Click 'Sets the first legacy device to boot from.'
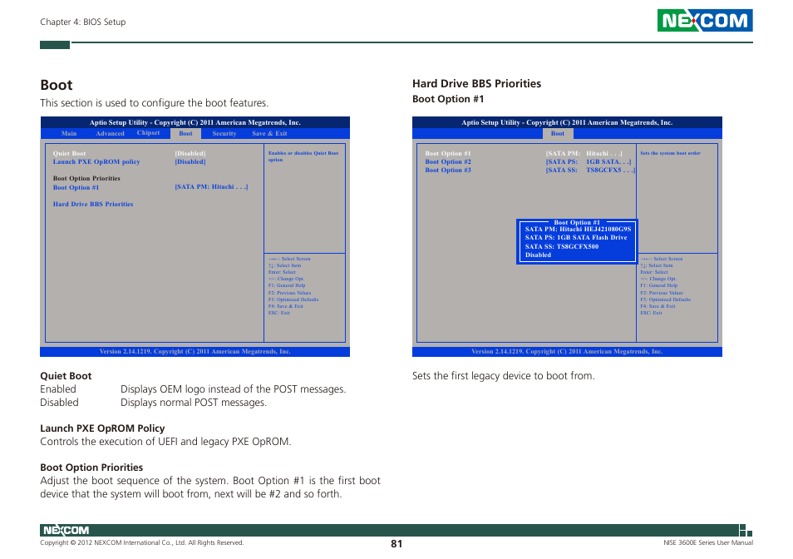 point(503,376)
